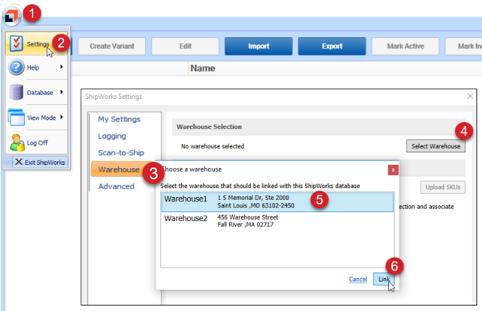Click 'Fall River ,MA 02717' text
This screenshot has height=311, width=482.
(x=245, y=224)
